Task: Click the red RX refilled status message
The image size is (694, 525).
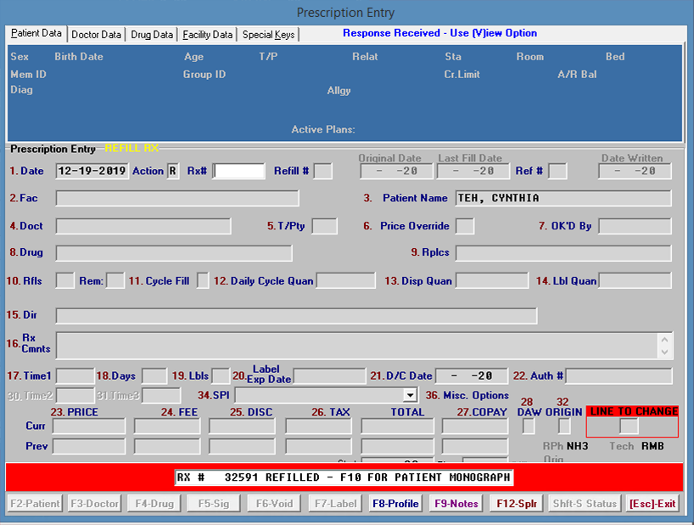Action: [344, 477]
